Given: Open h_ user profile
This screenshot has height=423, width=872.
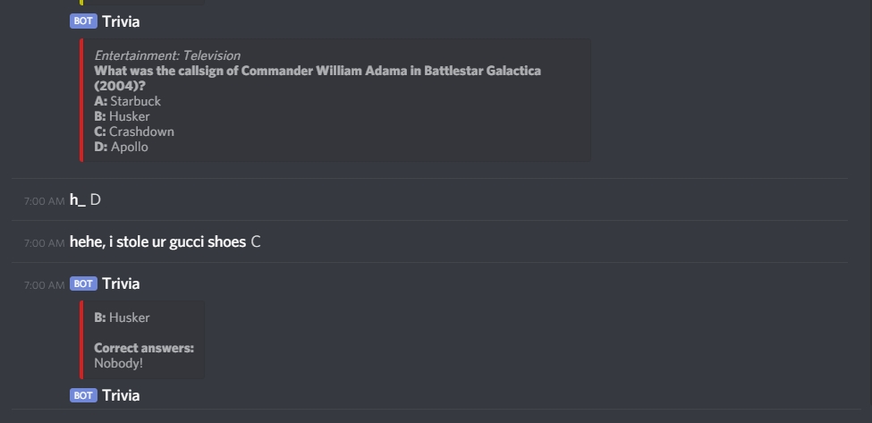Looking at the screenshot, I should (77, 200).
